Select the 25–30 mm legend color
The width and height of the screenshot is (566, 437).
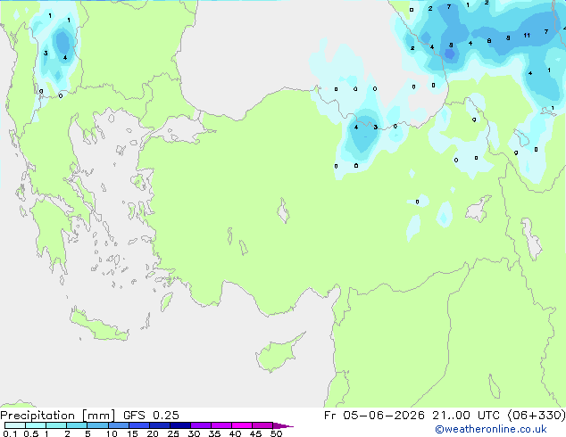(179, 425)
